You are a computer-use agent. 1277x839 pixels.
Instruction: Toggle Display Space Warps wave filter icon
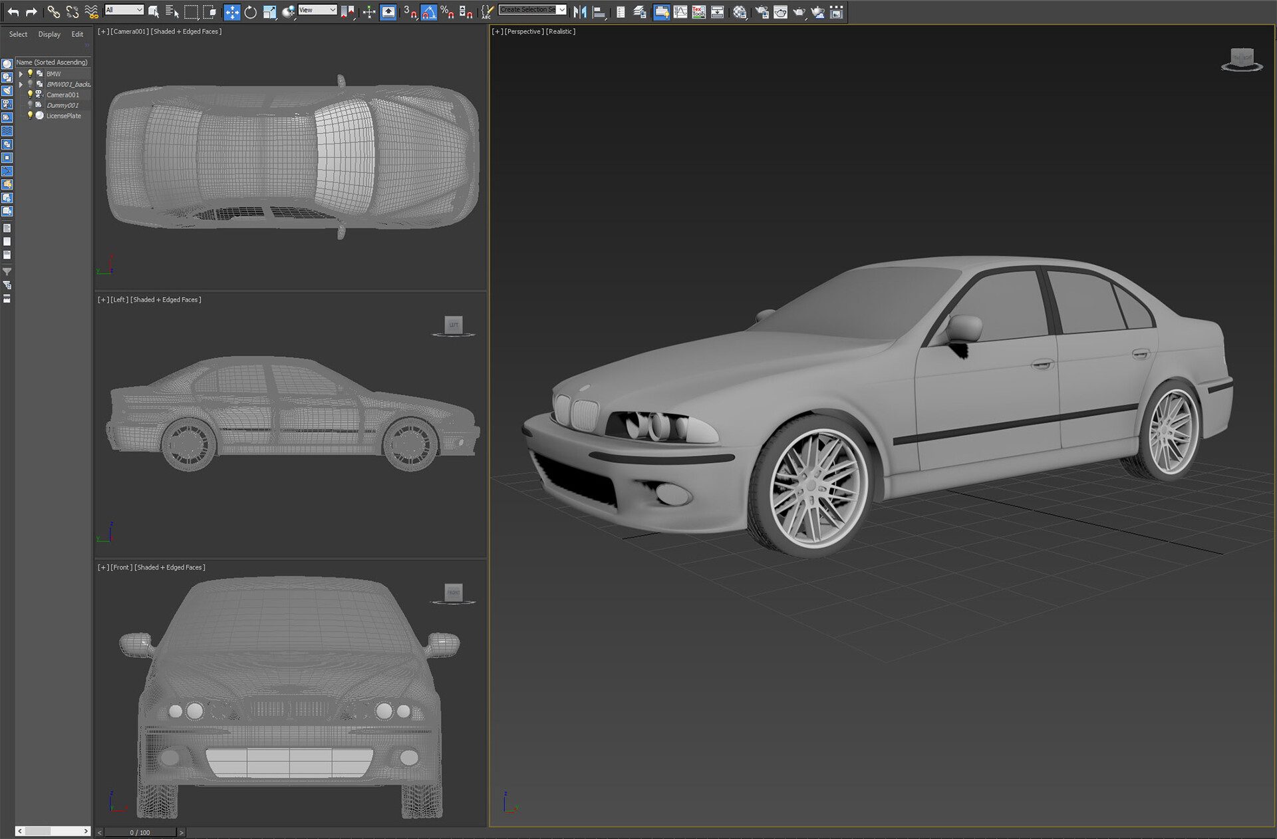pyautogui.click(x=7, y=131)
